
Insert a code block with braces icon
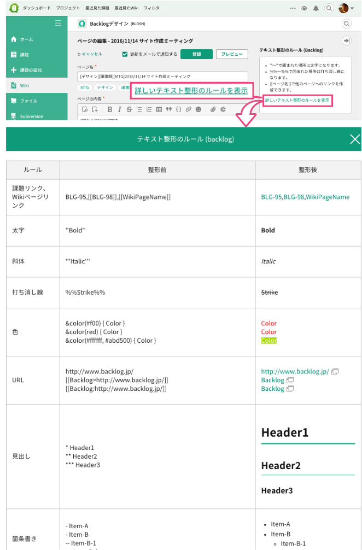pyautogui.click(x=179, y=109)
